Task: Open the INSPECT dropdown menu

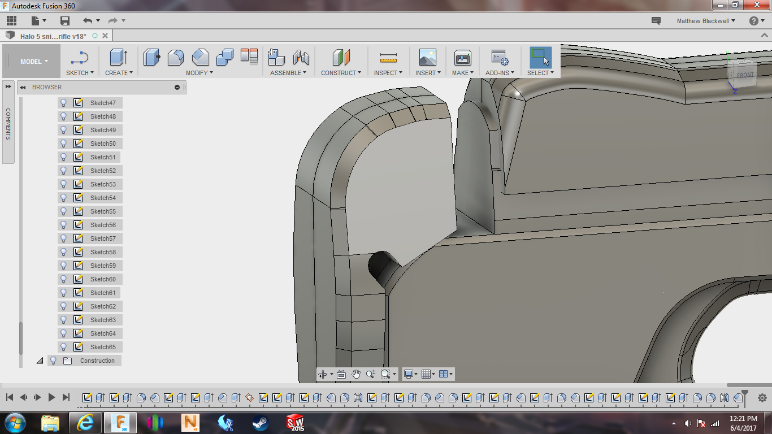Action: click(388, 73)
